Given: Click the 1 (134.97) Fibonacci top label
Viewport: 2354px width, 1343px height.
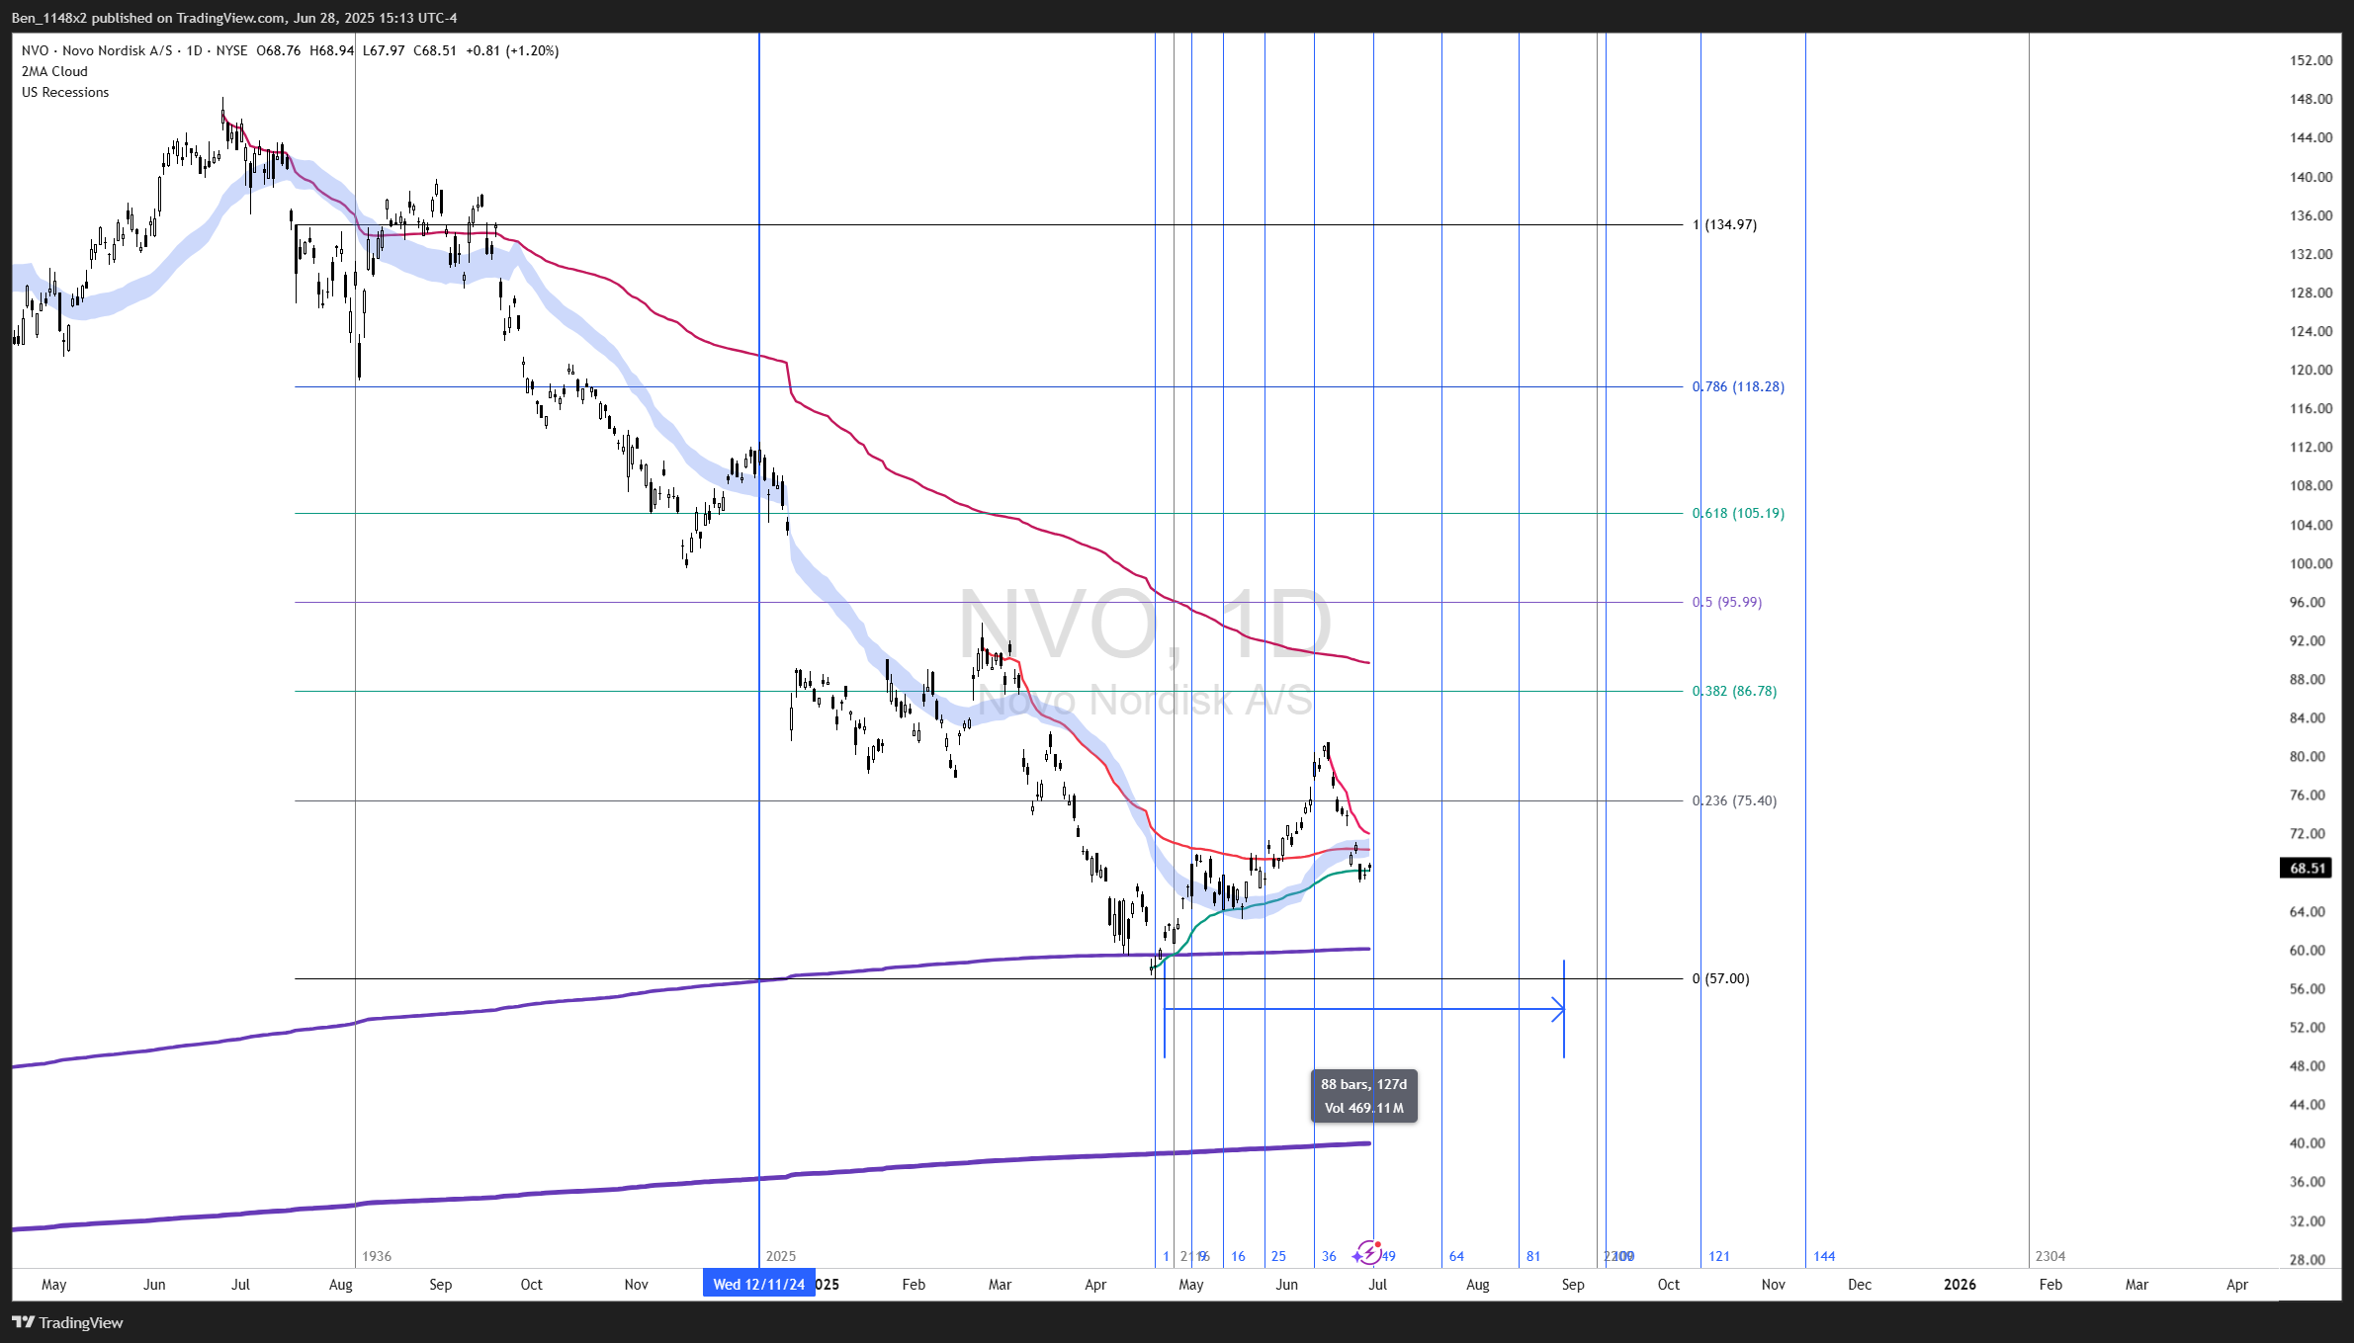Looking at the screenshot, I should (1724, 224).
